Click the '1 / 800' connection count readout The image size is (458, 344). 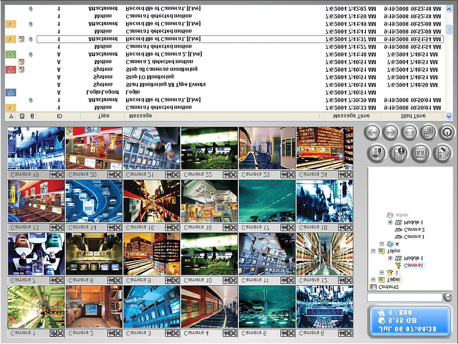click(400, 313)
